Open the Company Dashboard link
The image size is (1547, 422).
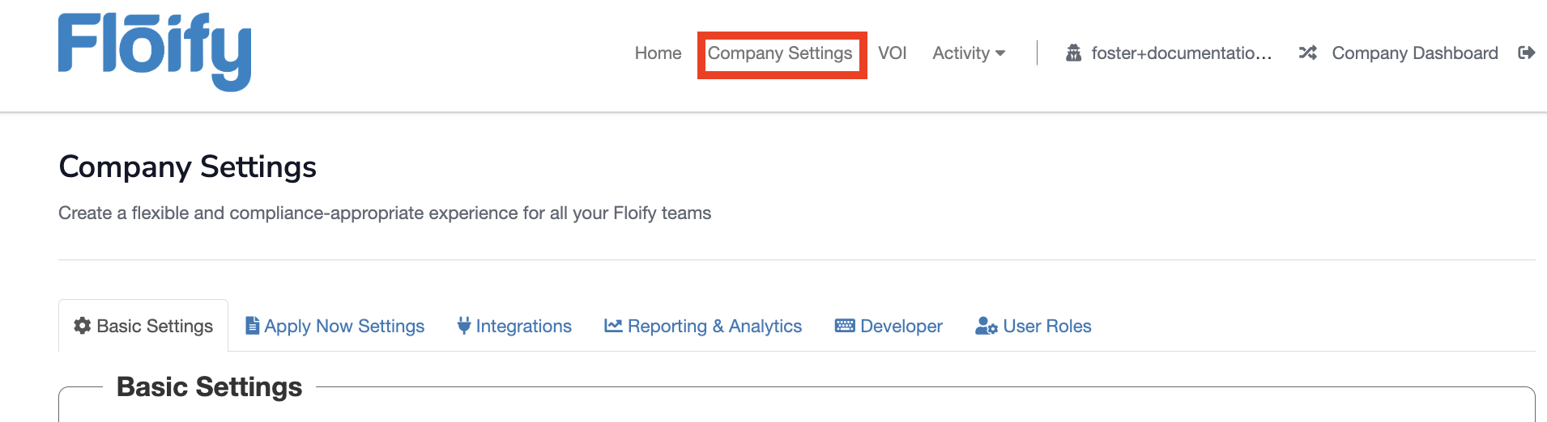pyautogui.click(x=1415, y=53)
